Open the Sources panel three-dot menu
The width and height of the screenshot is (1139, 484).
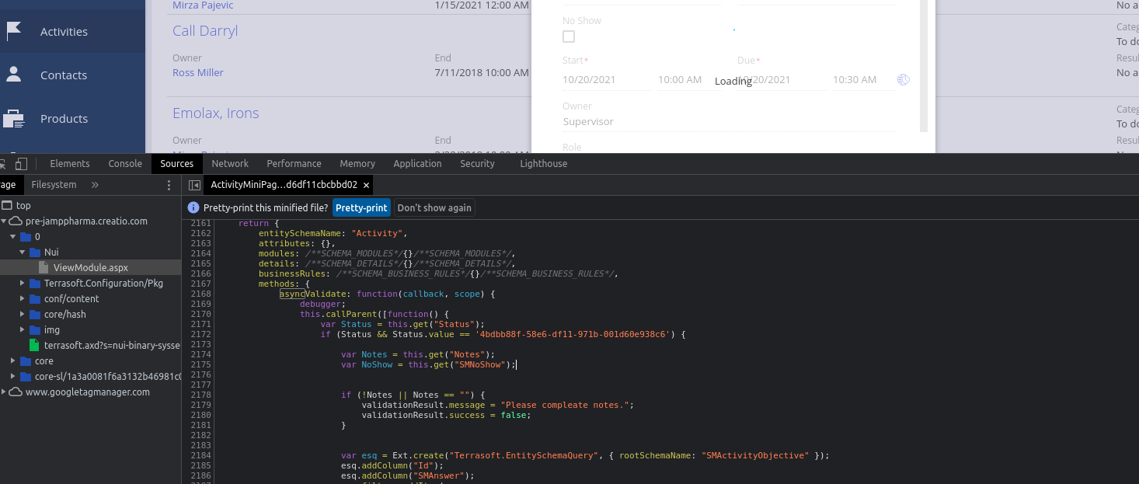(169, 185)
